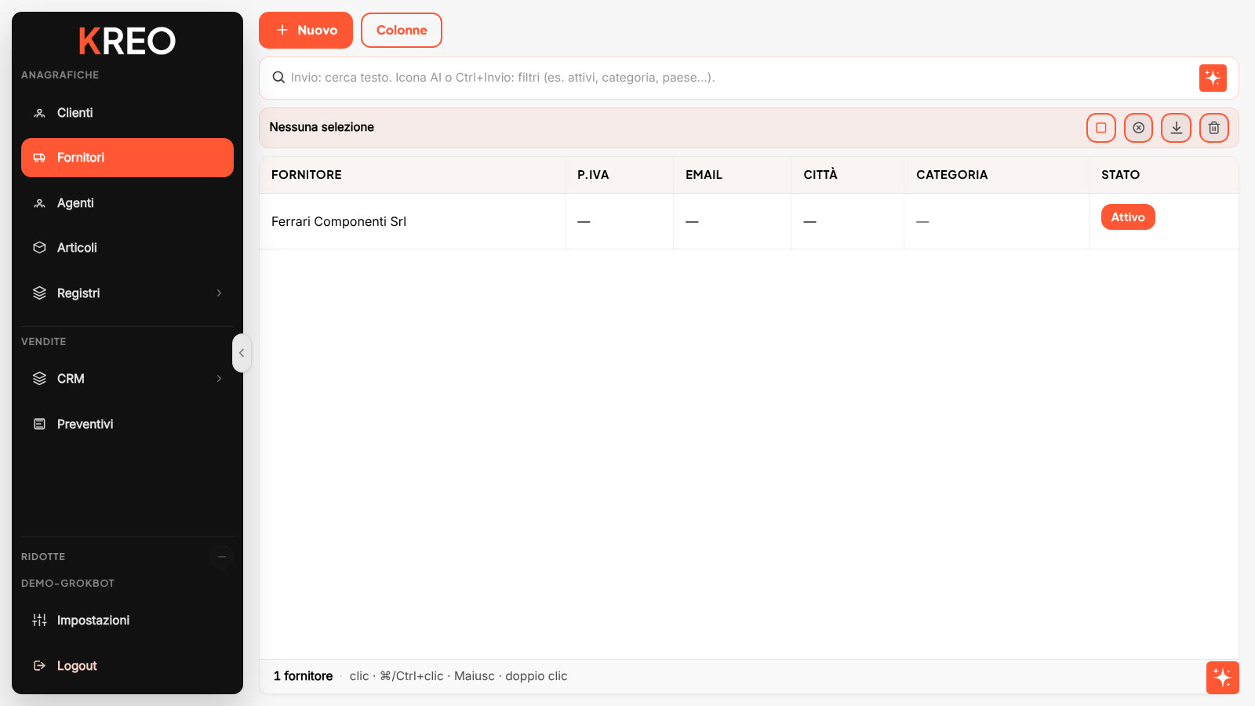Click the download export icon
The image size is (1255, 706).
point(1177,128)
